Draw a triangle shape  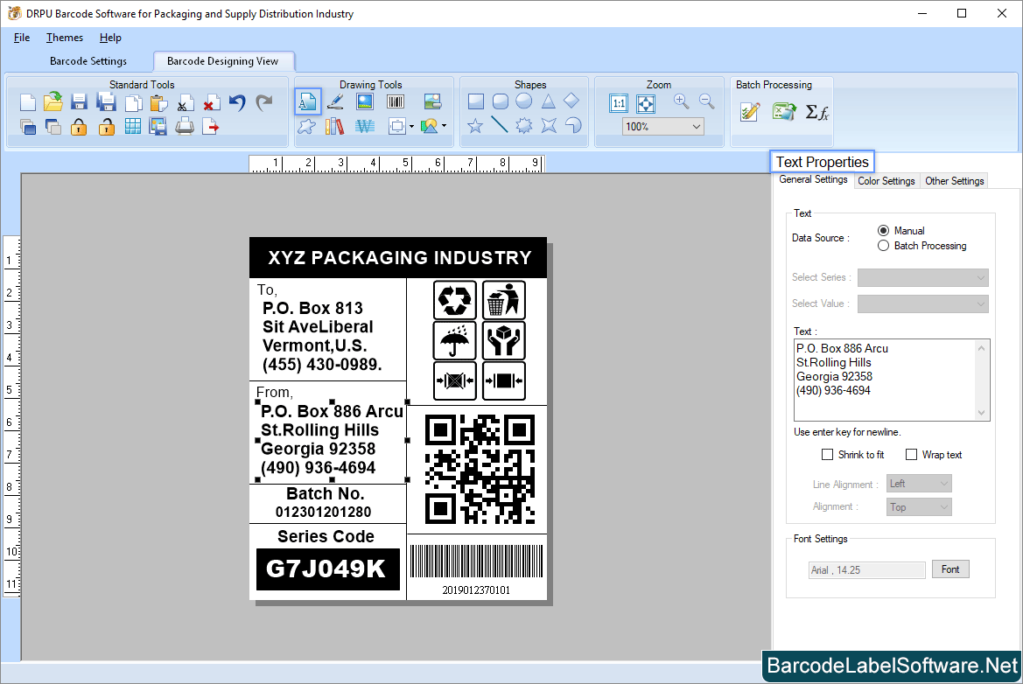(x=548, y=101)
